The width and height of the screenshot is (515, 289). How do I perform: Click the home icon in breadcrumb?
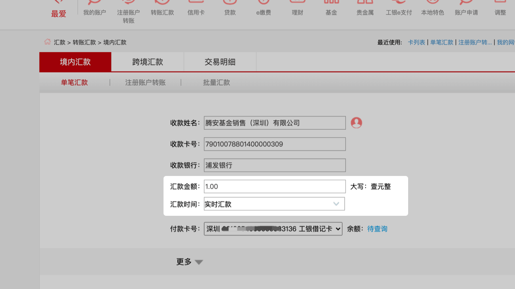47,42
